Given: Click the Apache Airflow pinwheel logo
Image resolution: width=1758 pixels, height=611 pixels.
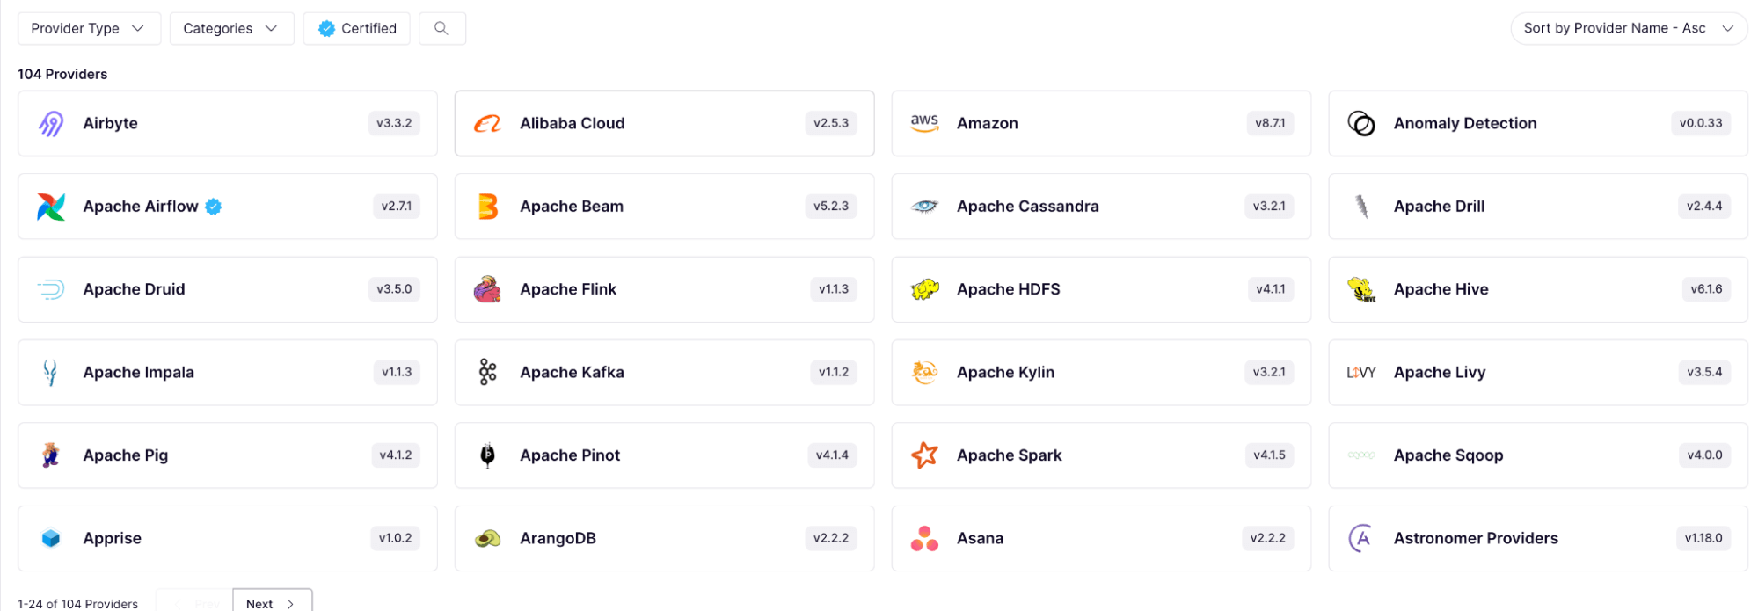Looking at the screenshot, I should 51,207.
